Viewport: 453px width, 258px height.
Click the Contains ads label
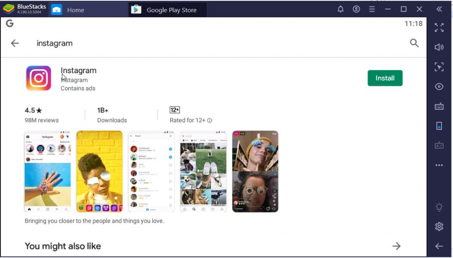(x=78, y=88)
